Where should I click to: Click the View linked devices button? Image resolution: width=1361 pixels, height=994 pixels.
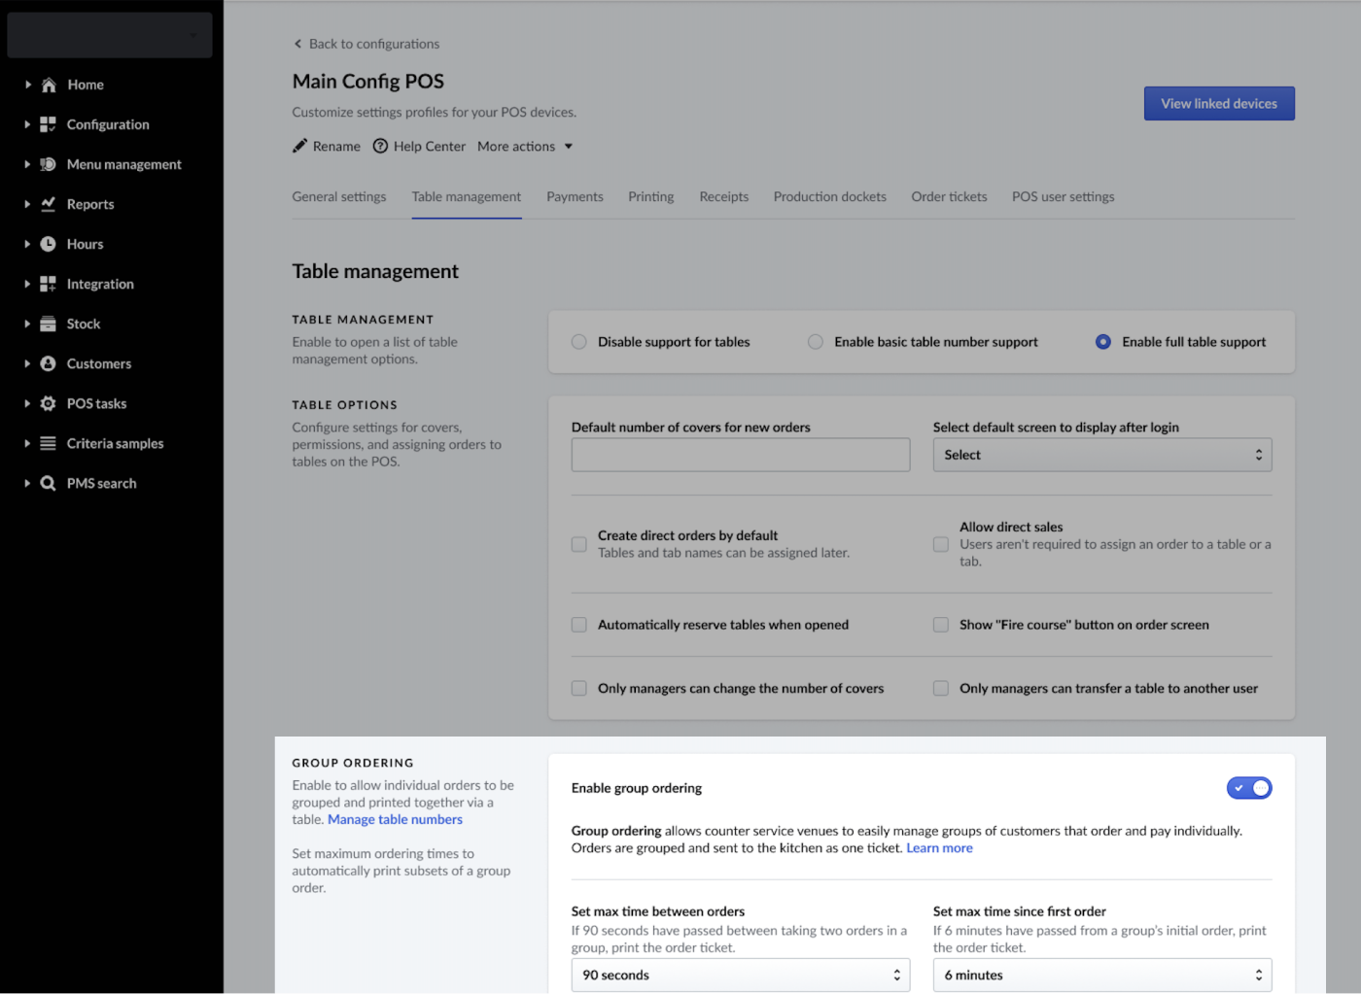pyautogui.click(x=1218, y=104)
